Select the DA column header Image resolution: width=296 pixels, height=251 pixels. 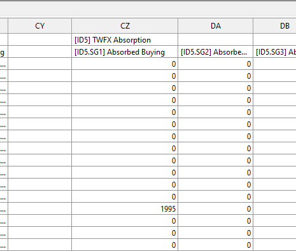click(x=215, y=26)
